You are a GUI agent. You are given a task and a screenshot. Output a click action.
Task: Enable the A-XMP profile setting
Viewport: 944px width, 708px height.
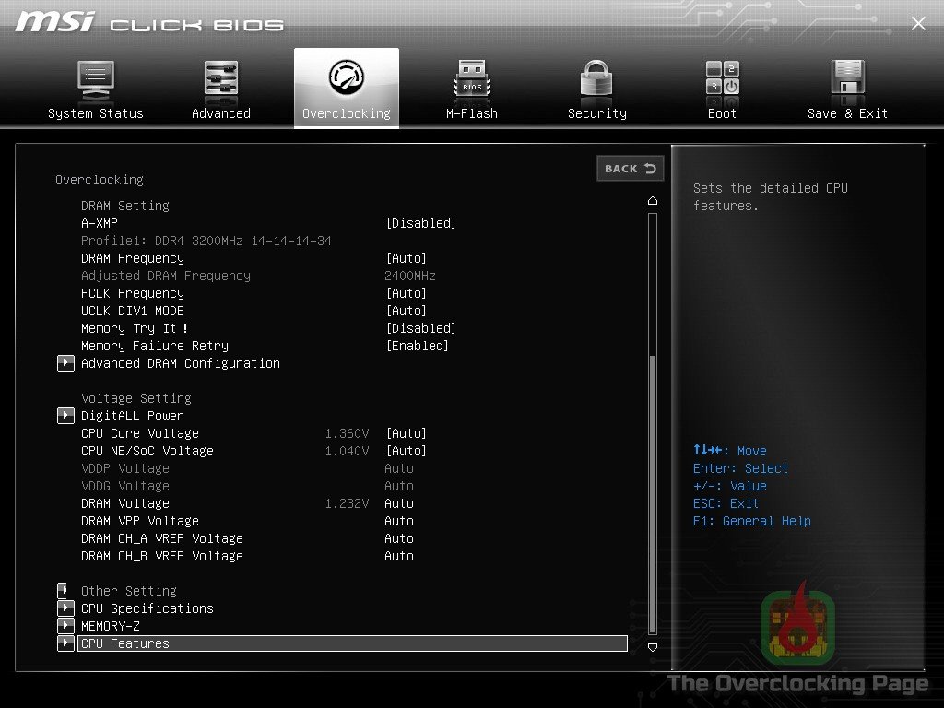coord(420,223)
